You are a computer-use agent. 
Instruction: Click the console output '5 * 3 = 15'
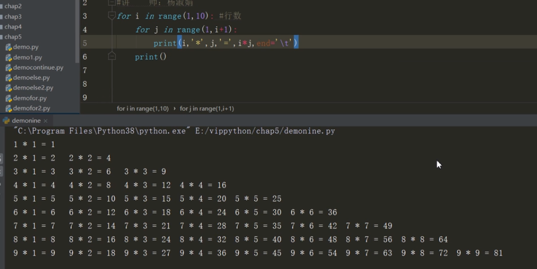click(x=148, y=199)
